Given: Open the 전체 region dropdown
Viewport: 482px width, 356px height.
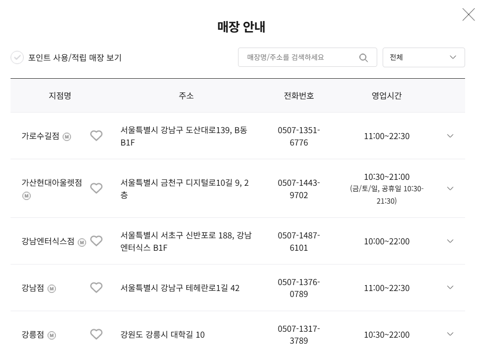Looking at the screenshot, I should 423,58.
